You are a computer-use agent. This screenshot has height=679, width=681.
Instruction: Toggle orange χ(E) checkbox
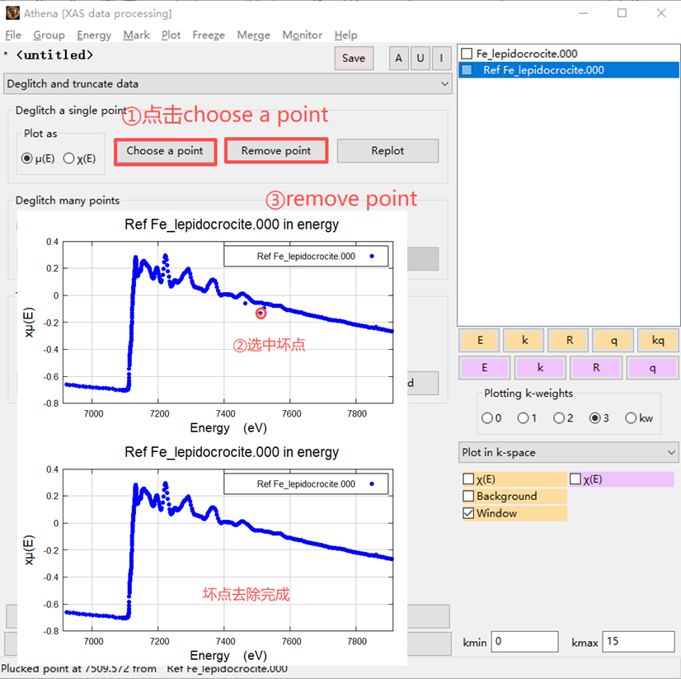coord(468,479)
